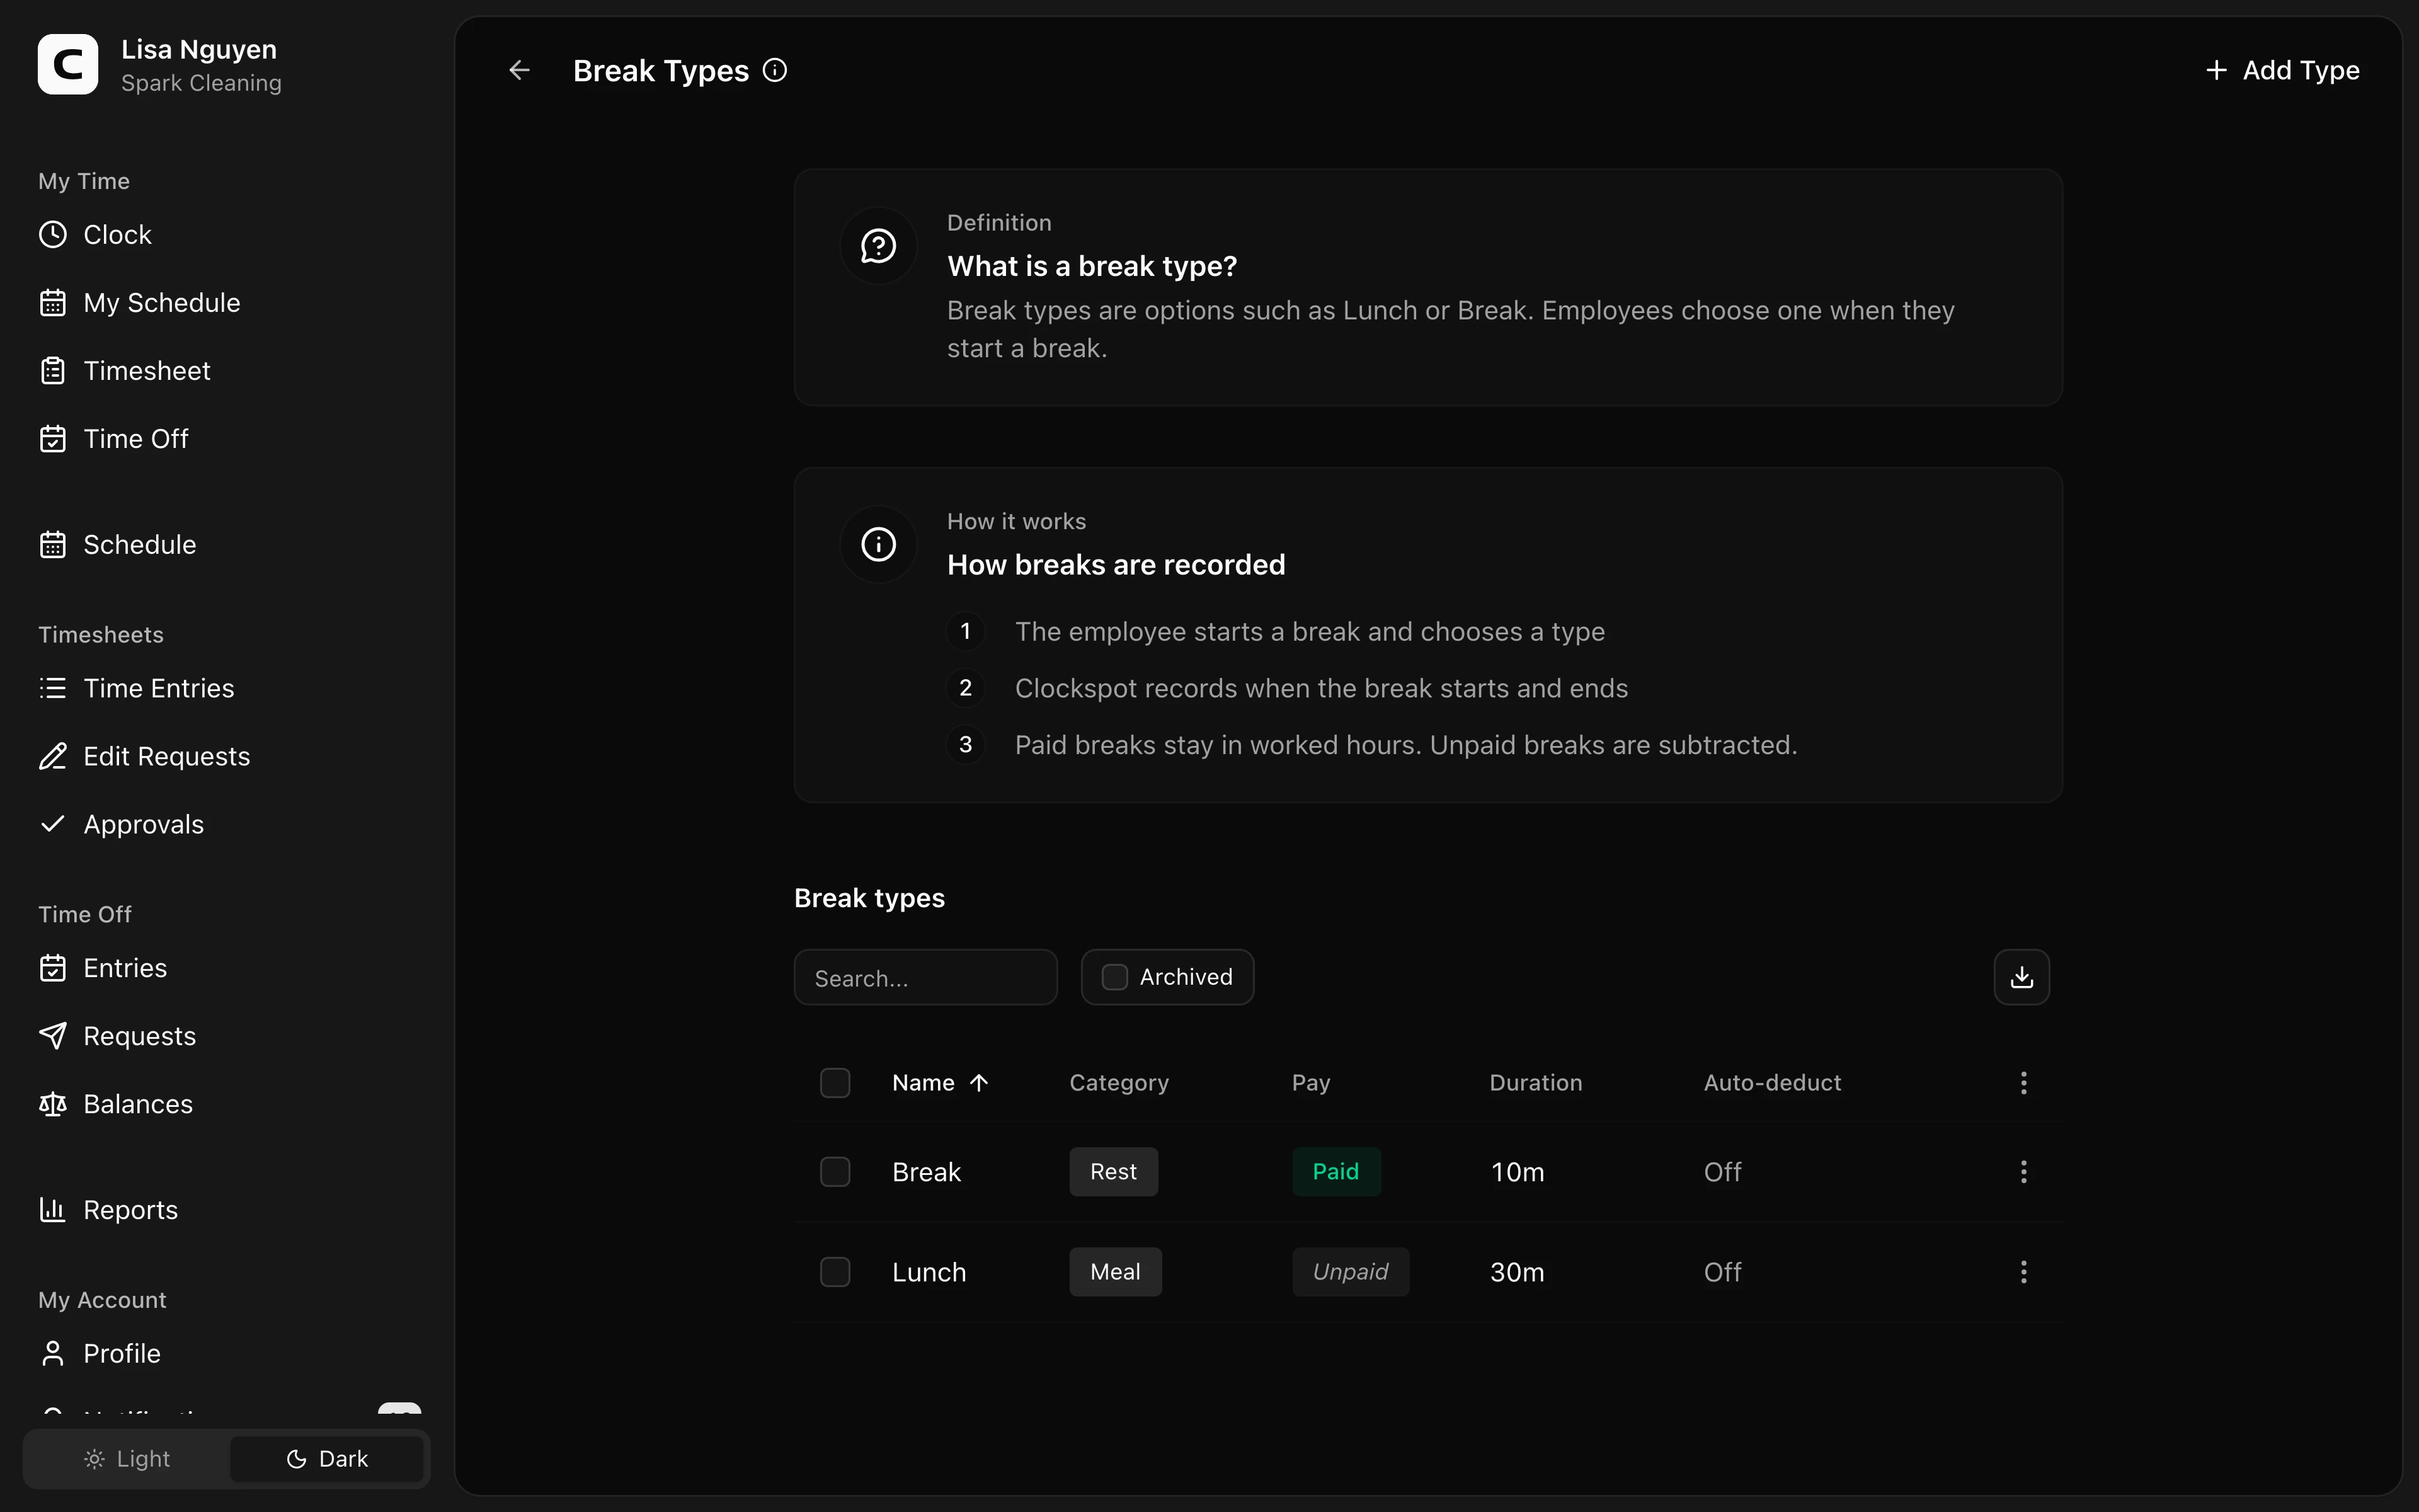The height and width of the screenshot is (1512, 2419).
Task: Click the Add Type button
Action: 2282,70
